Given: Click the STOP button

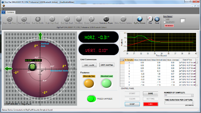Looking at the screenshot, I should point(132,104).
